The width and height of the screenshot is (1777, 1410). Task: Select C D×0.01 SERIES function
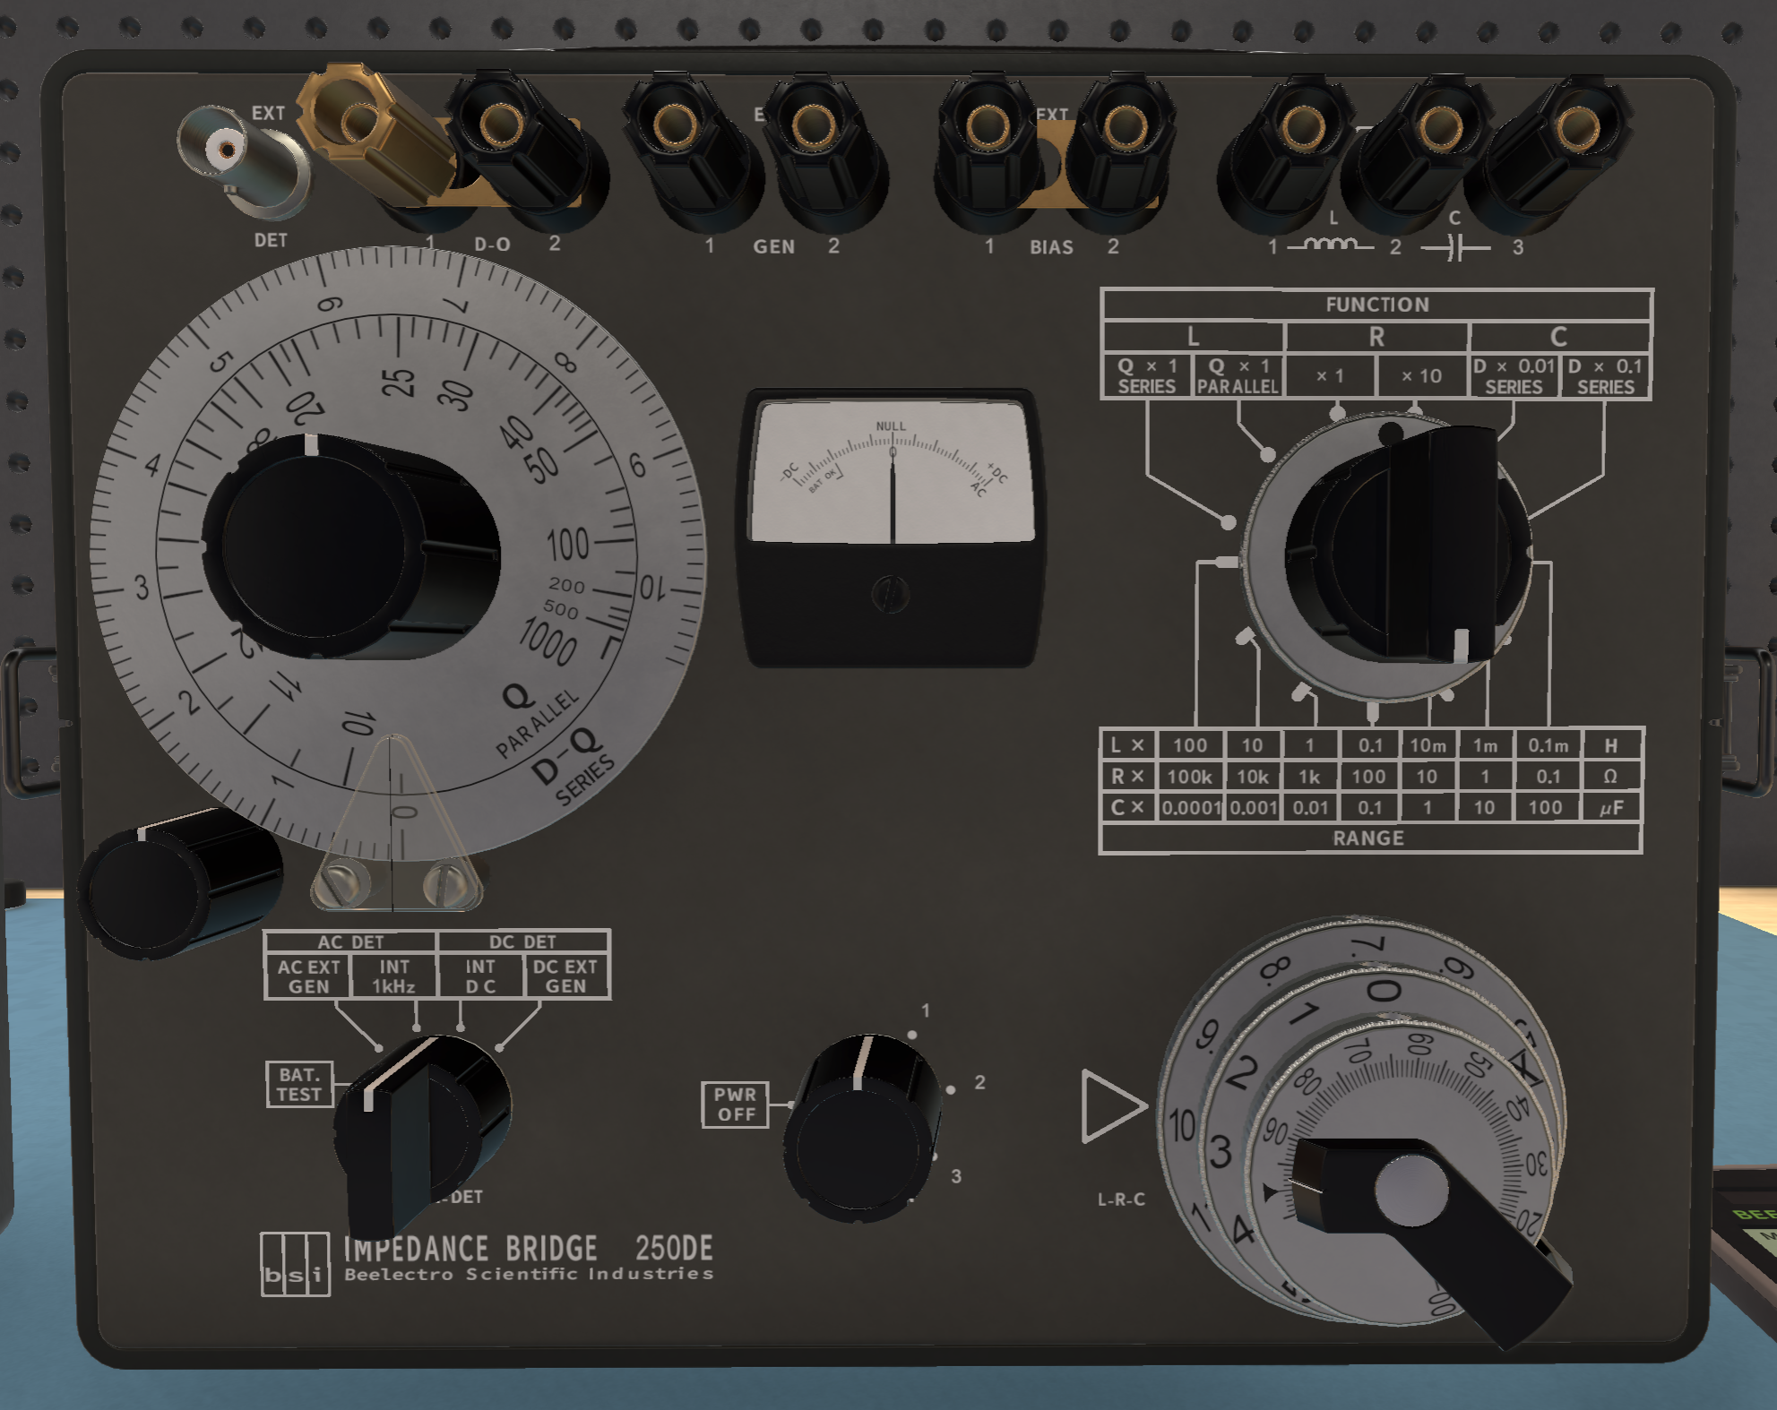click(x=1514, y=376)
